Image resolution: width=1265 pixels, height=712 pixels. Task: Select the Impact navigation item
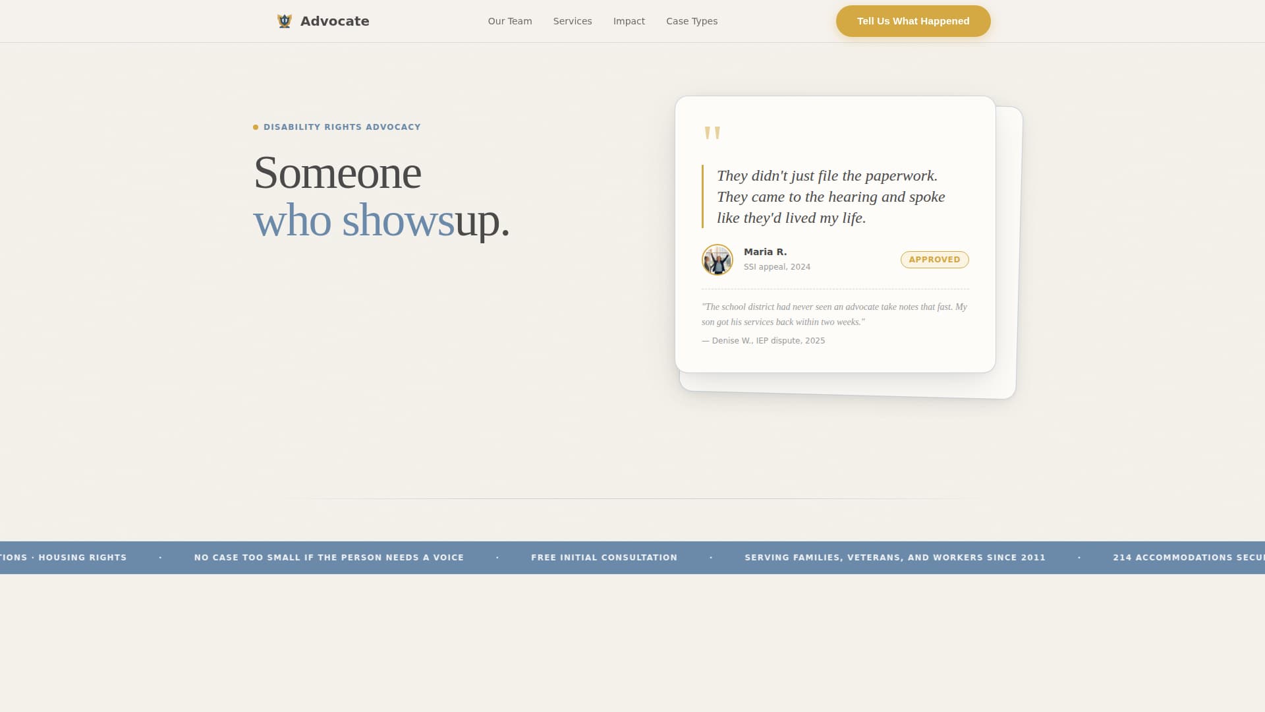click(x=629, y=20)
